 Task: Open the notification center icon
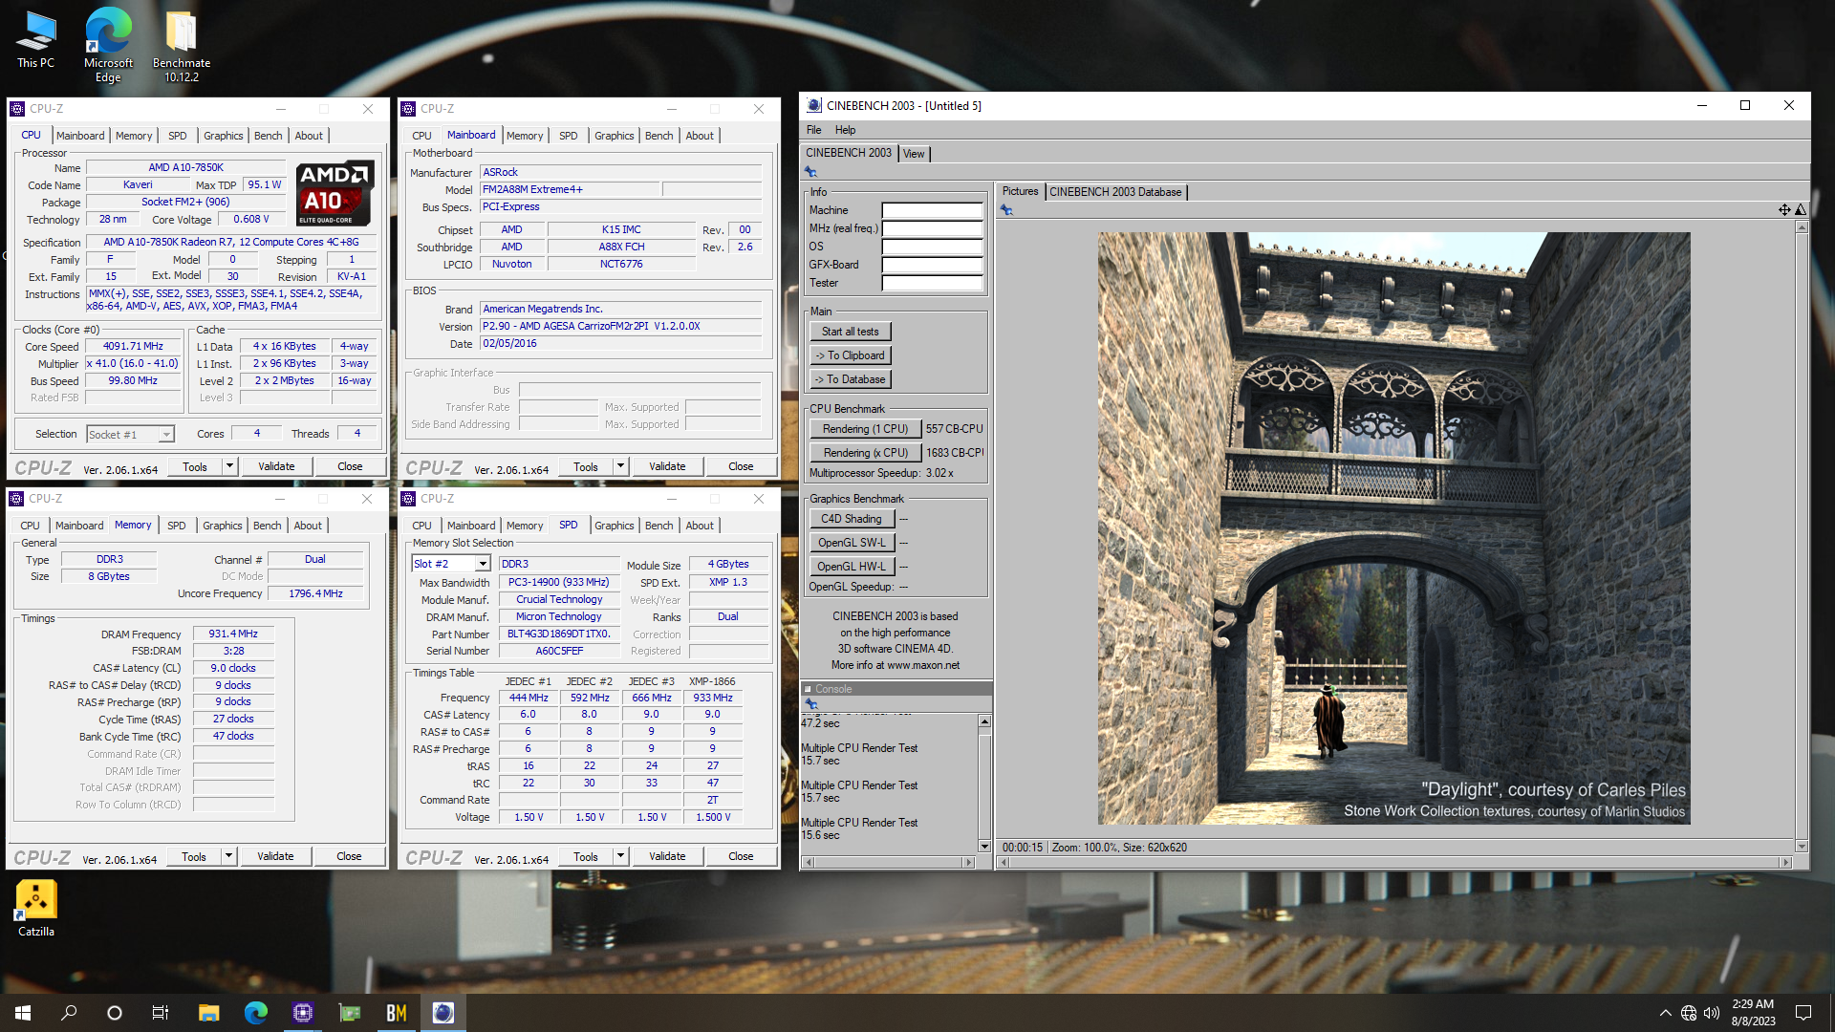[x=1803, y=1013]
